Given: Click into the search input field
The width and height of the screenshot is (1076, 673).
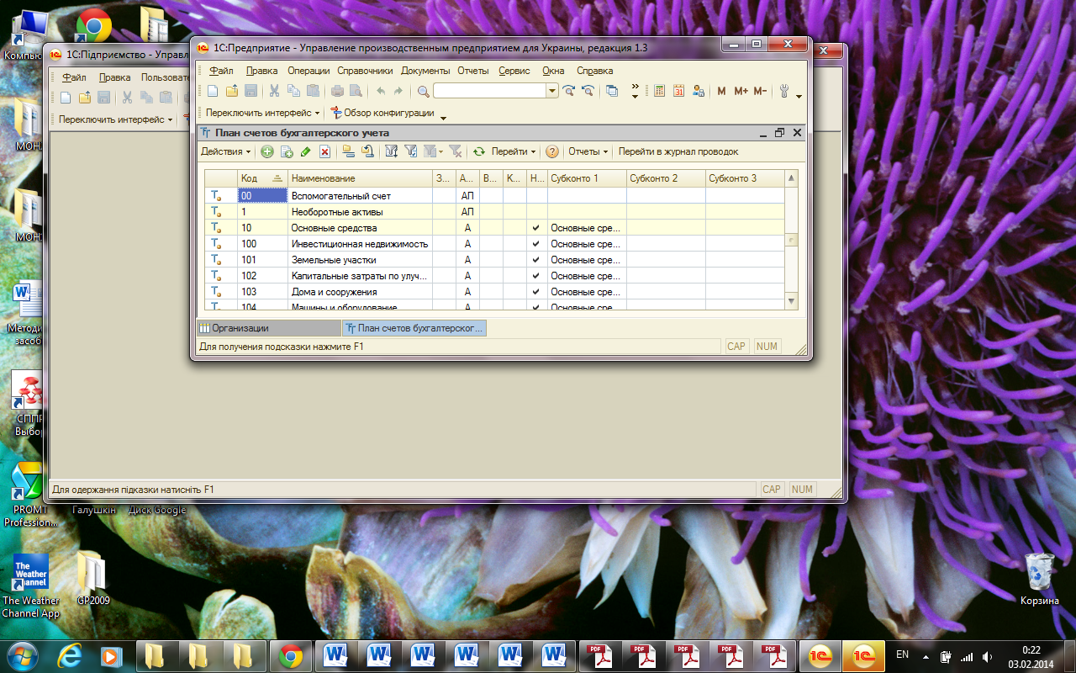Looking at the screenshot, I should [490, 91].
